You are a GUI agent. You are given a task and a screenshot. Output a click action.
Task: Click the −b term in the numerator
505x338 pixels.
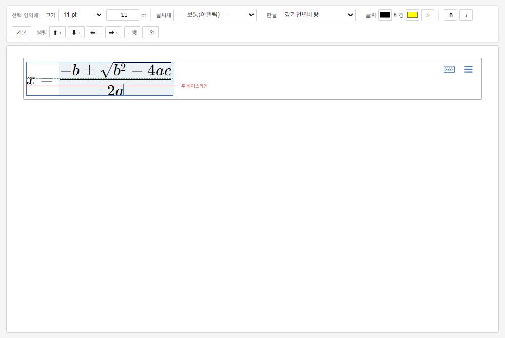pos(70,70)
